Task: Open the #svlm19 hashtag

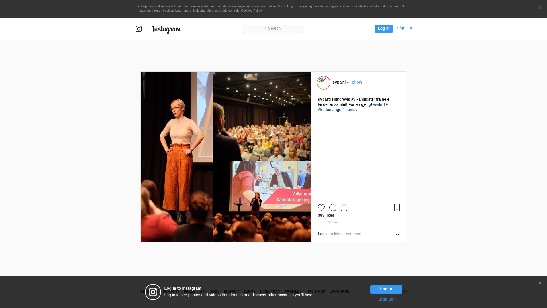Action: pyautogui.click(x=380, y=104)
